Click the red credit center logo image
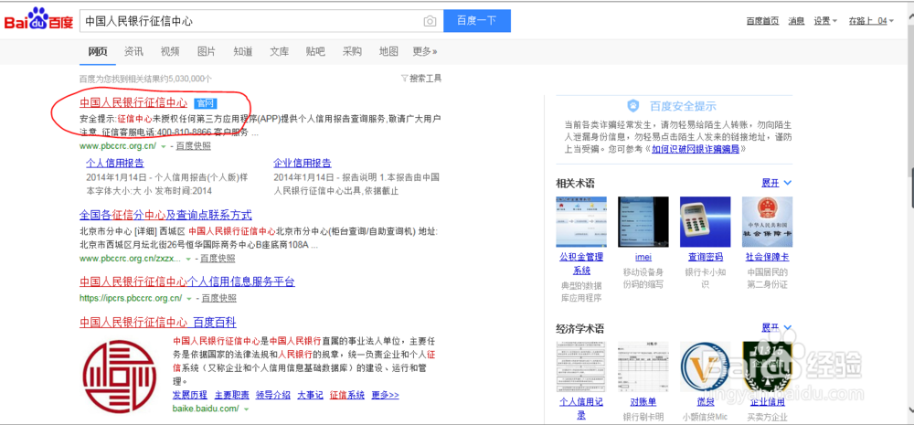This screenshot has width=914, height=425. (x=120, y=377)
